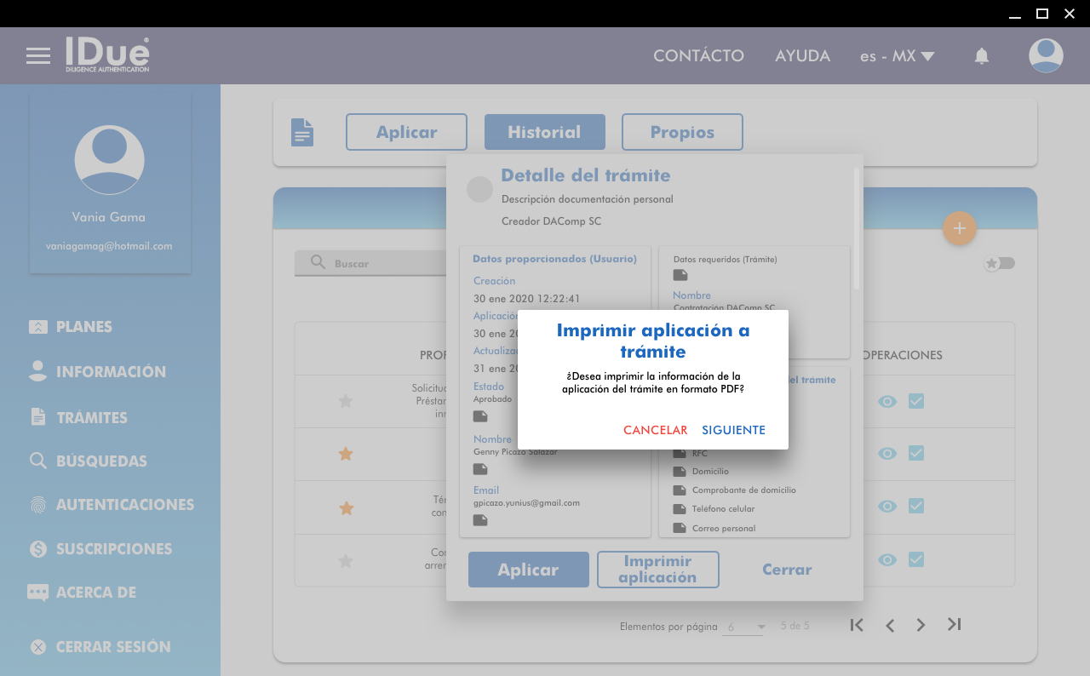Screen dimensions: 1090x676
Task: Click the eye icon in last row
Action: point(887,560)
